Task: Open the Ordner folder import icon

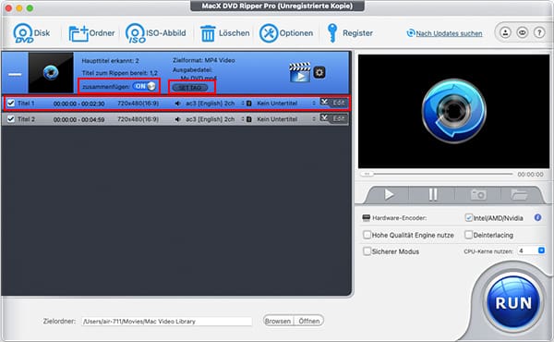Action: coord(78,33)
